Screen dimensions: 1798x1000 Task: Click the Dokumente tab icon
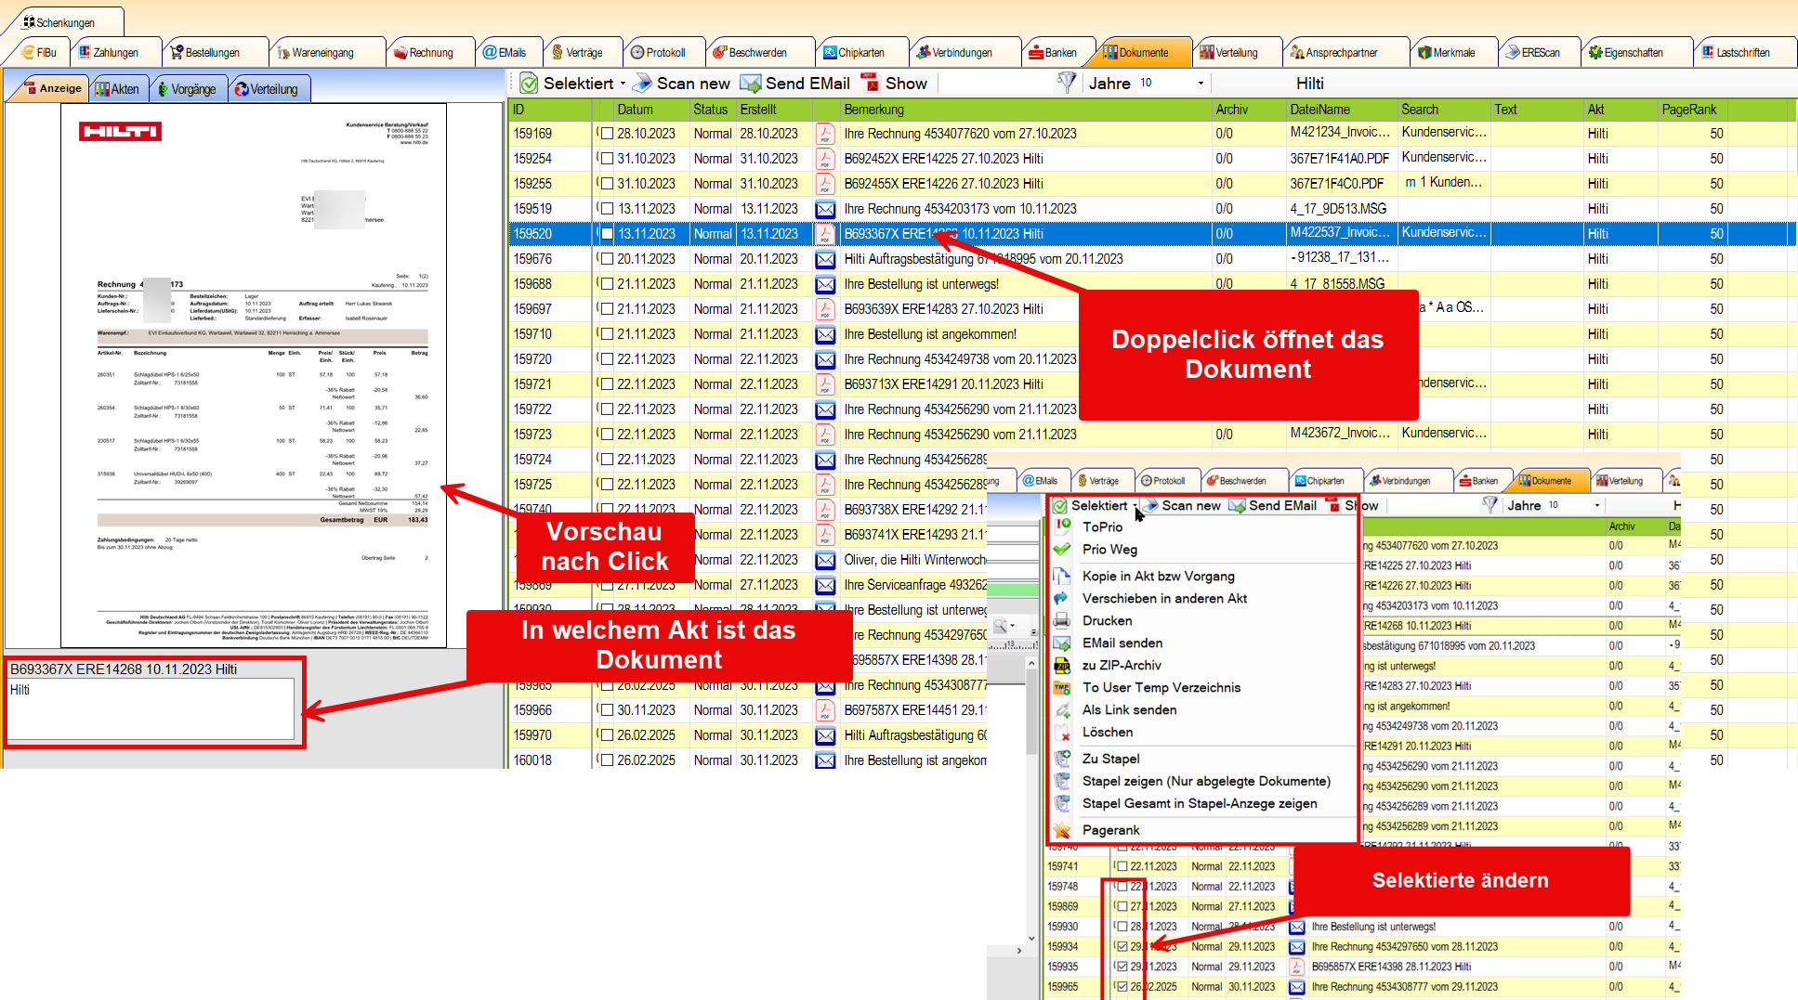(1110, 53)
